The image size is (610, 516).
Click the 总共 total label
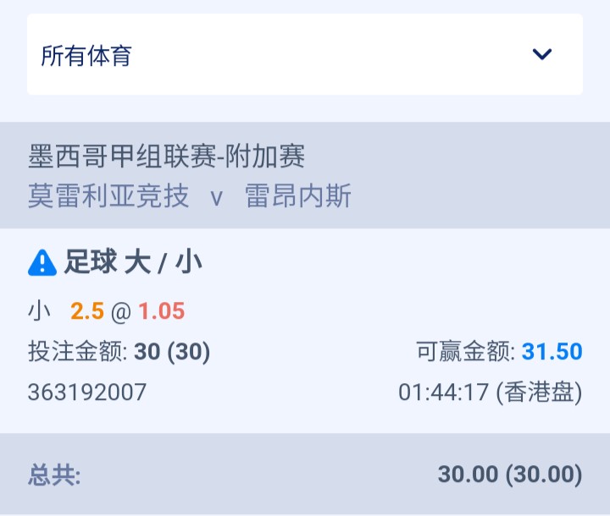point(54,475)
